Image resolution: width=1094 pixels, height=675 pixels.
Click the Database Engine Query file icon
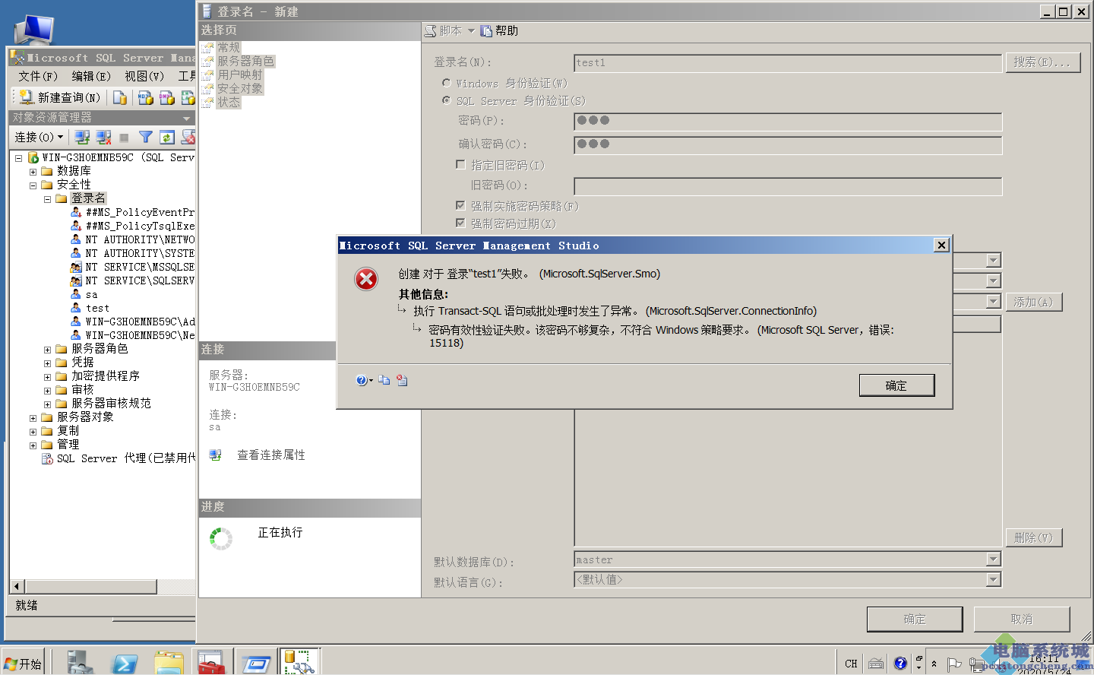coord(120,97)
